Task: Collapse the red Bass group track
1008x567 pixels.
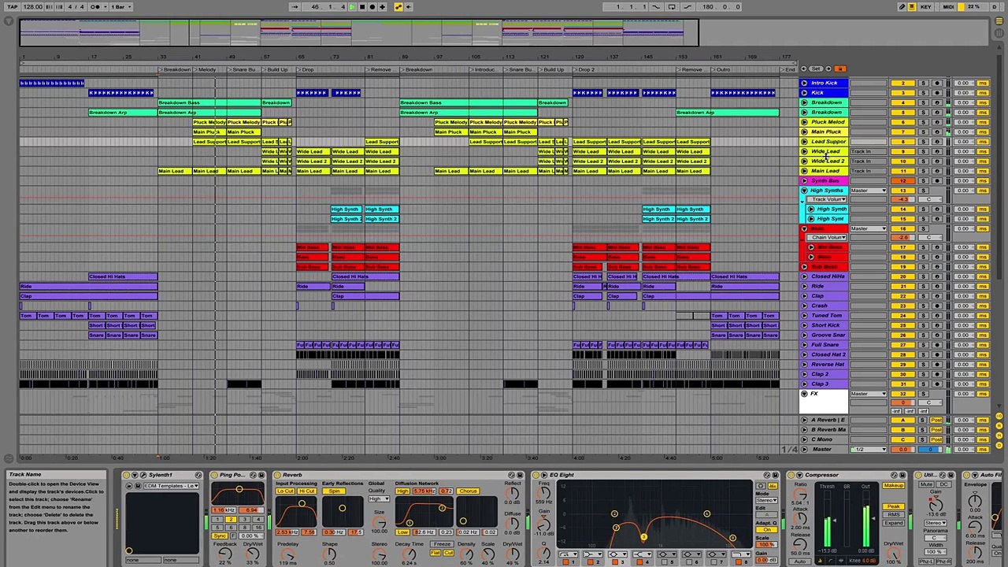Action: click(804, 228)
